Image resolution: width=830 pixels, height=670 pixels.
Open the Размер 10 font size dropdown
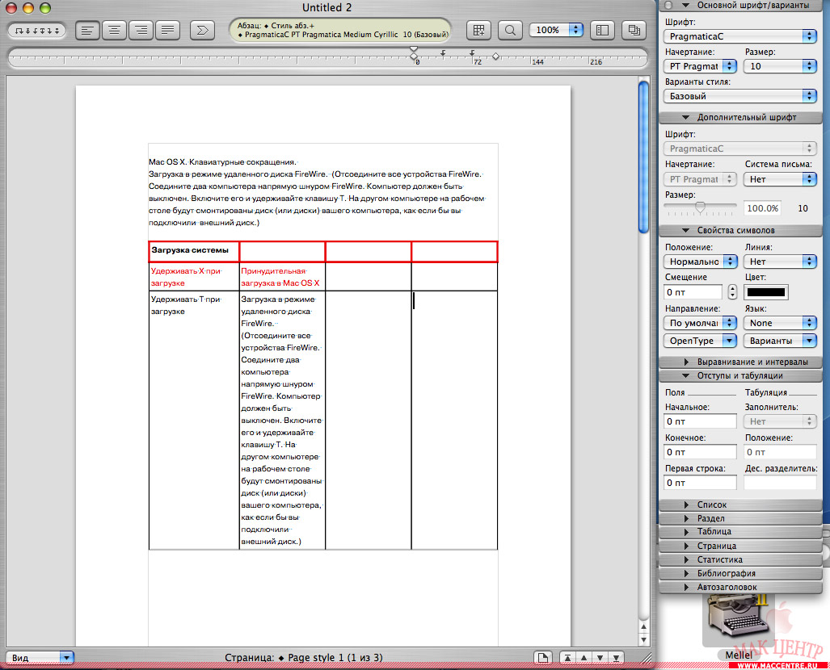click(780, 66)
